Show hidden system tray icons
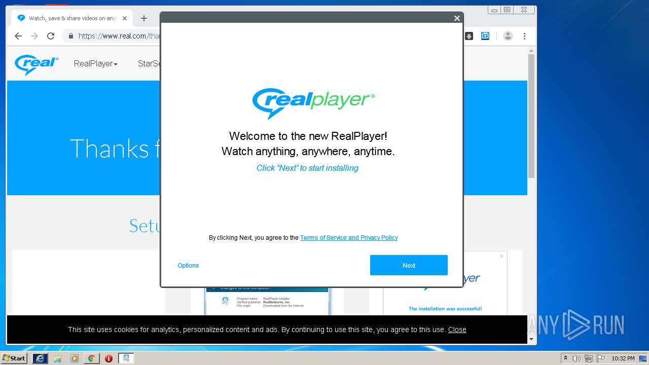Viewport: 649px width, 365px height. click(x=565, y=358)
